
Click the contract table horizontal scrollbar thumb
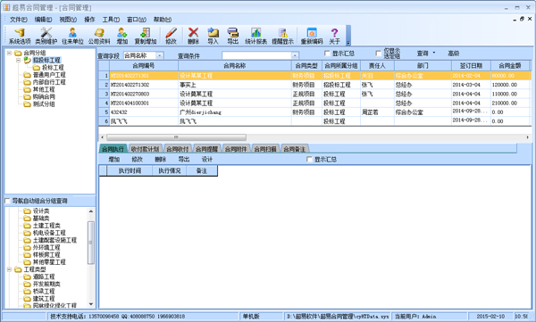click(x=176, y=137)
